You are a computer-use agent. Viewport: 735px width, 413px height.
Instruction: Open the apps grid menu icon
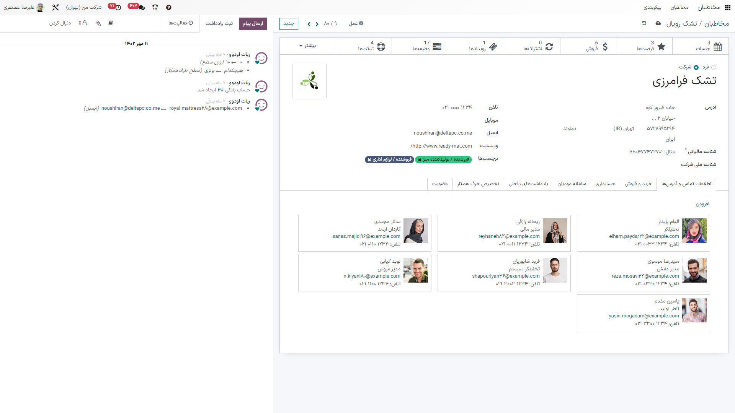click(727, 7)
